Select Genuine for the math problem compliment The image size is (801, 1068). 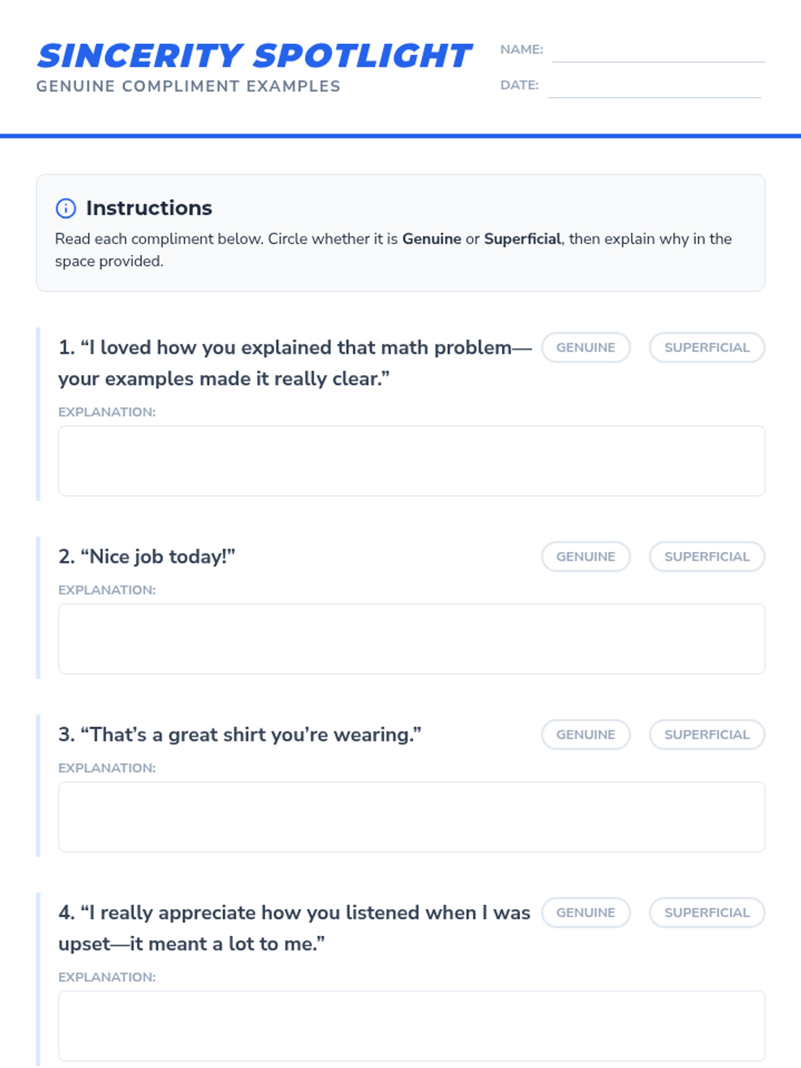point(585,348)
